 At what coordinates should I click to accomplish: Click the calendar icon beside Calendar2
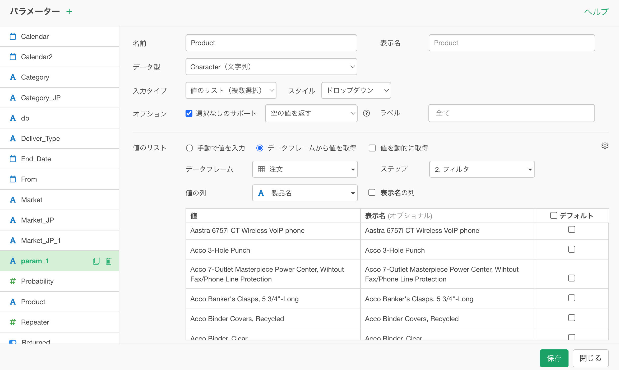(x=13, y=57)
